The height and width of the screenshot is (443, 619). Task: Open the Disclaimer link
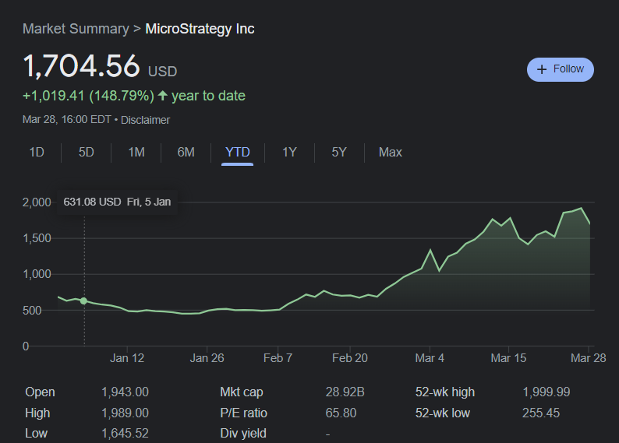pos(145,120)
